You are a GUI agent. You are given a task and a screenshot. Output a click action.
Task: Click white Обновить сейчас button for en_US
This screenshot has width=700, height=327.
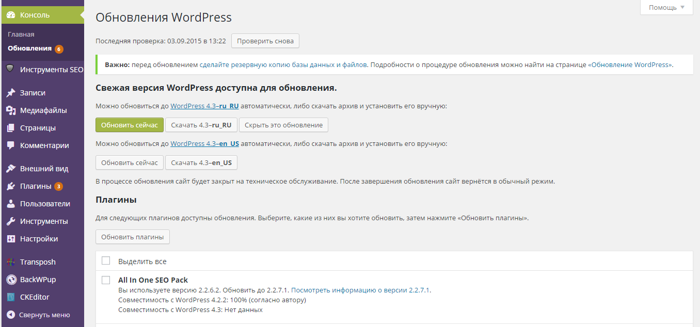coord(130,162)
